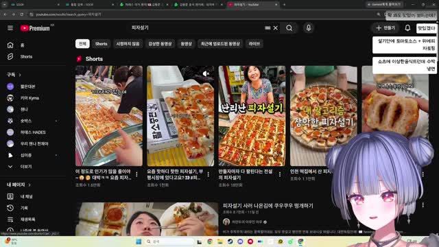Open 피자설기 사러 나온김에 쿠우쿠우 video title

click(x=268, y=206)
